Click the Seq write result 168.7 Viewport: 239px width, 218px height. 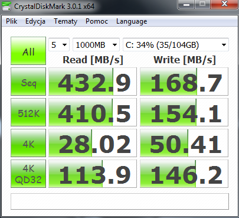[x=184, y=82]
